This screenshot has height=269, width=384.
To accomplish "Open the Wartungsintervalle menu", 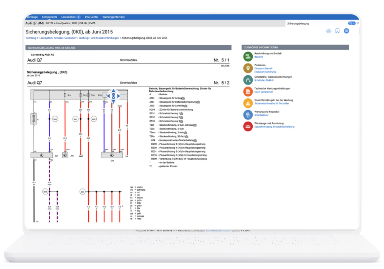I will point(113,17).
